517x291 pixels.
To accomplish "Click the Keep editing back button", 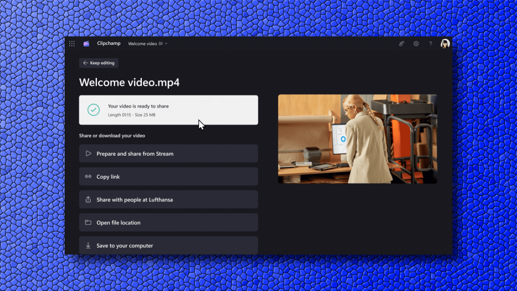I will coord(99,63).
